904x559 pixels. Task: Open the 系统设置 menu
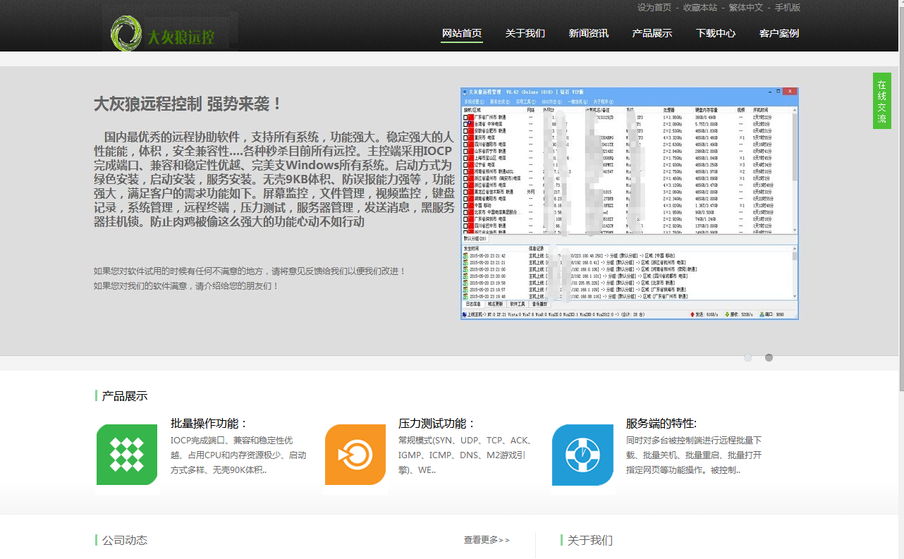pos(472,102)
